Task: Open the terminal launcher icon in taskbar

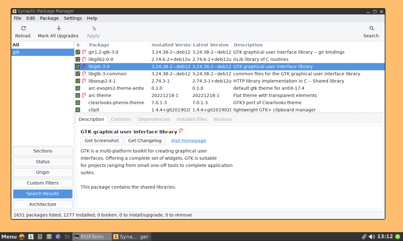Action: point(67,237)
